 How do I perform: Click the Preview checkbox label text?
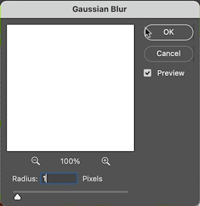coord(171,73)
